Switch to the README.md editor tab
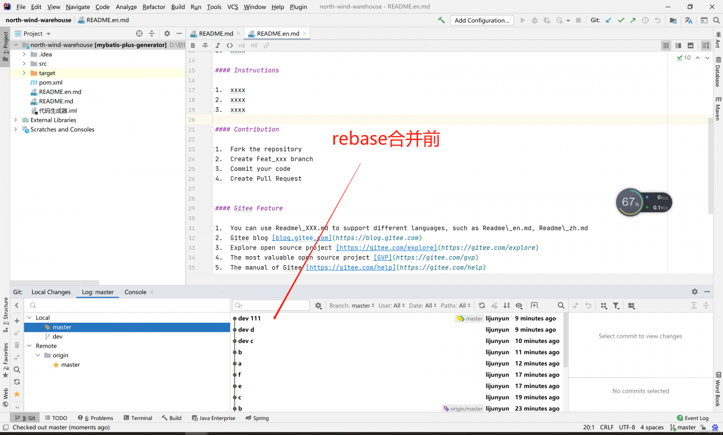Viewport: 723px width, 435px height. (215, 33)
